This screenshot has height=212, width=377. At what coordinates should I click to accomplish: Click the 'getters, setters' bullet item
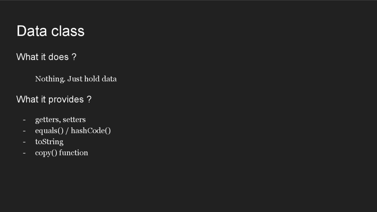60,120
